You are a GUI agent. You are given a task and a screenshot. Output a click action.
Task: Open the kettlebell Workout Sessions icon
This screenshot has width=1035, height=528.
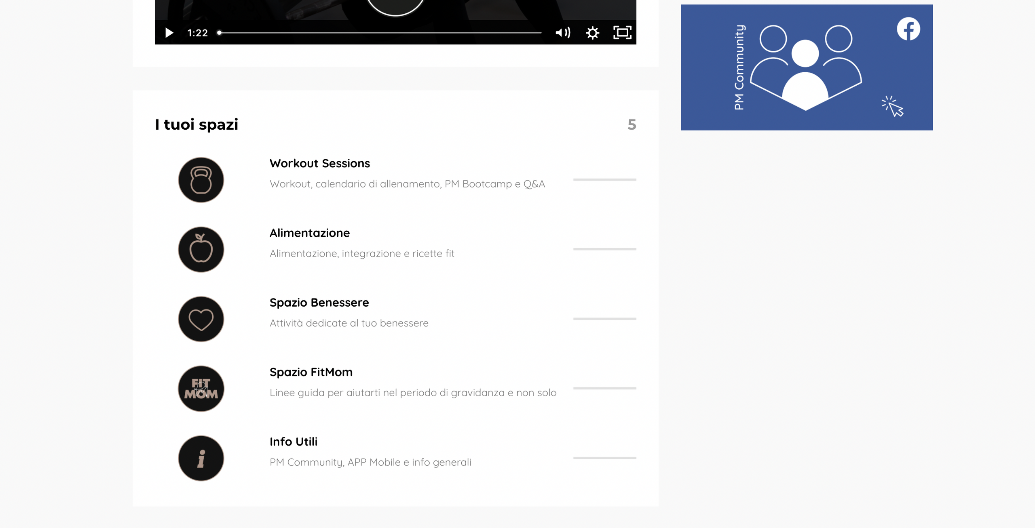[x=201, y=180]
